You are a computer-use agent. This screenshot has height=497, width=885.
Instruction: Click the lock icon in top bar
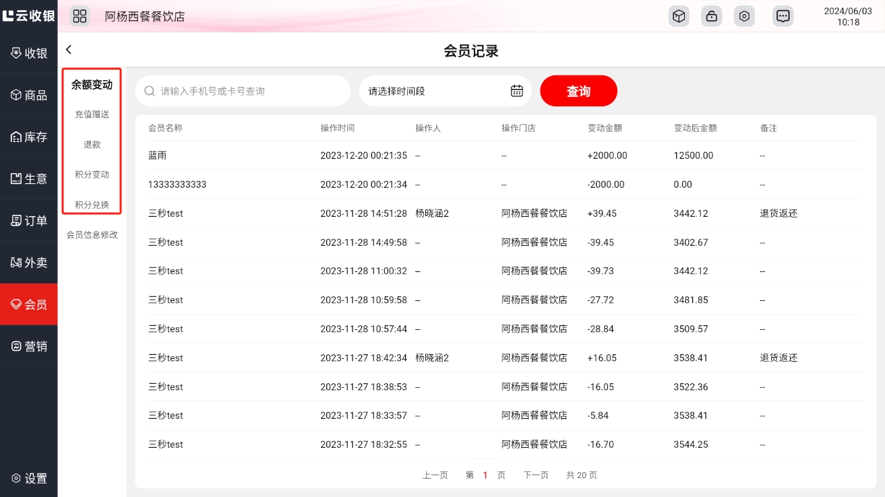(x=711, y=16)
